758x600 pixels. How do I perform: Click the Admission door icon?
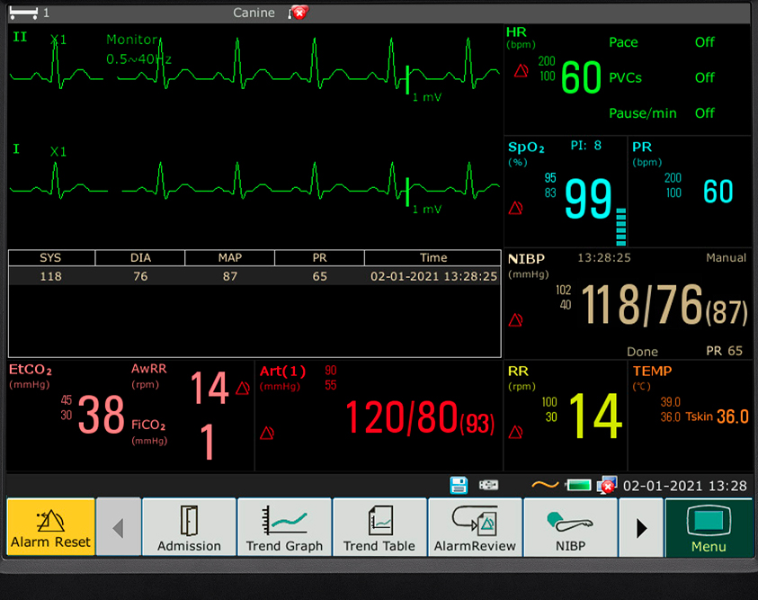[x=189, y=520]
